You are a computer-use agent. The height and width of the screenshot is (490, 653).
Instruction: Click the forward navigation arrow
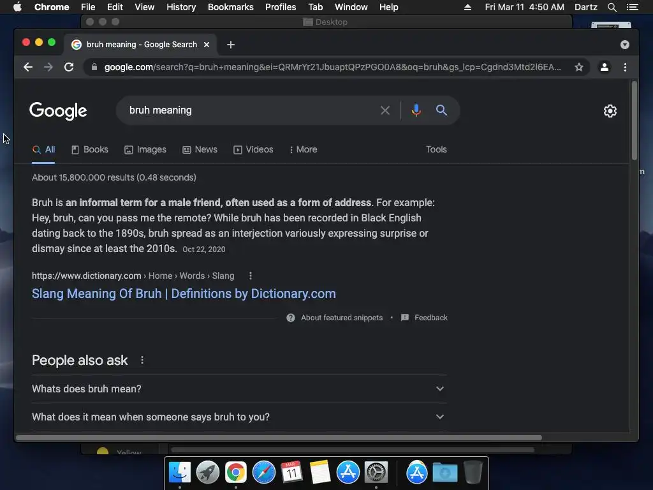click(48, 67)
